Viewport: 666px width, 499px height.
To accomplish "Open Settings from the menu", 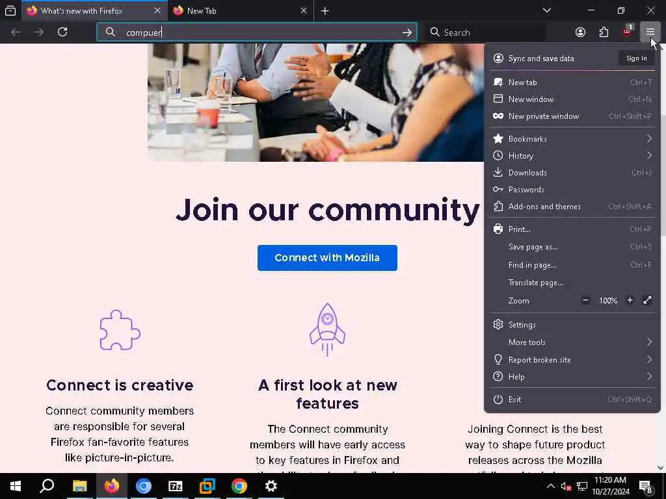I will click(572, 325).
